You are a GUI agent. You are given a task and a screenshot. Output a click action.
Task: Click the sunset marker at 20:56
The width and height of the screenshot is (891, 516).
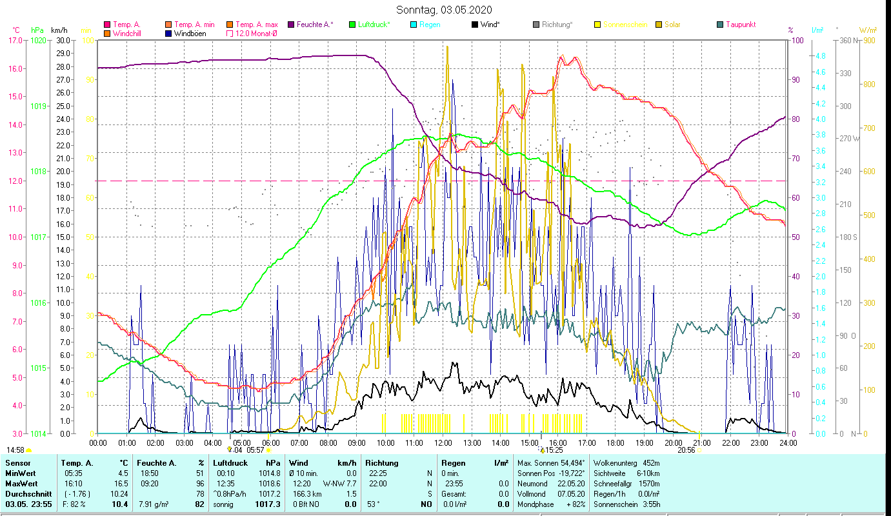pyautogui.click(x=699, y=450)
